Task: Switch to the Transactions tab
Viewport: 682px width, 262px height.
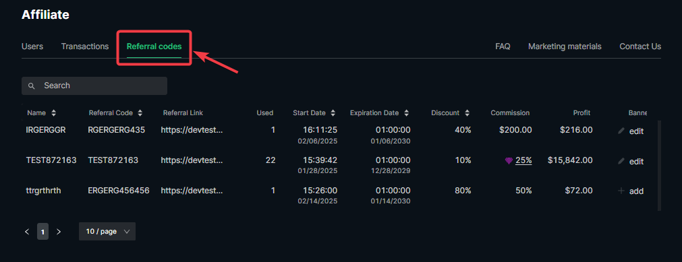Action: (85, 46)
